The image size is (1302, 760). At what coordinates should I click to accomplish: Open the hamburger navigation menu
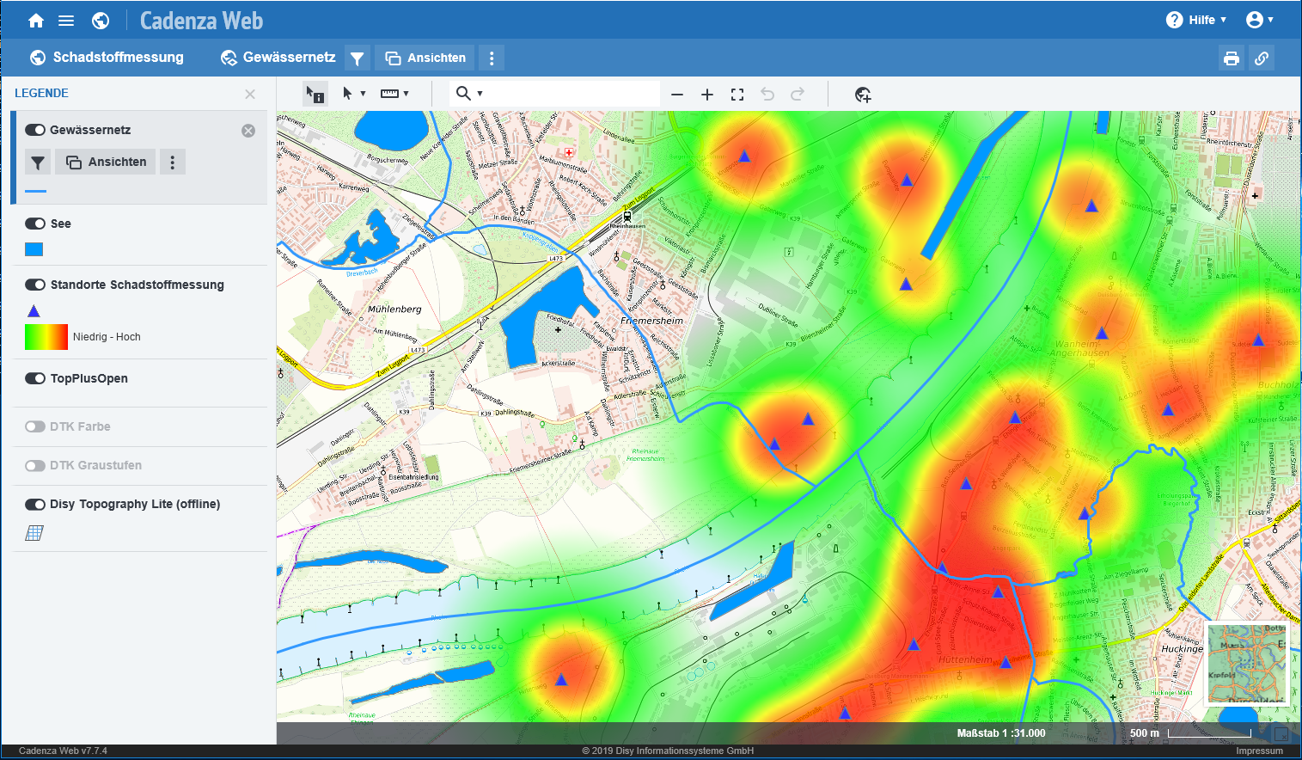tap(66, 21)
